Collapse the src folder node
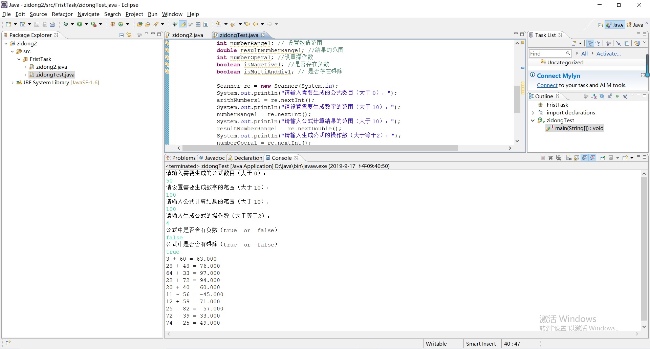Viewport: 650px width, 349px height. tap(13, 51)
